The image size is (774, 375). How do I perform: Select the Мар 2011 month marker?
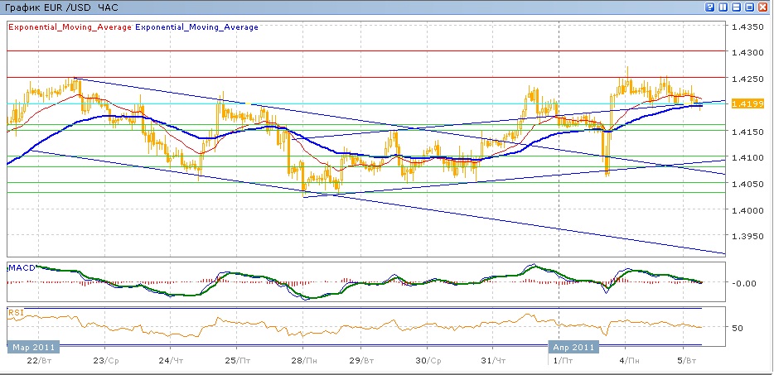pyautogui.click(x=35, y=346)
